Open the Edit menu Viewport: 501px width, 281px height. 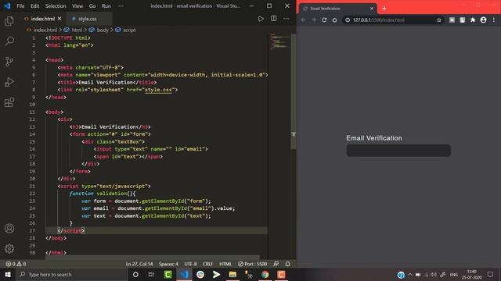[34, 5]
